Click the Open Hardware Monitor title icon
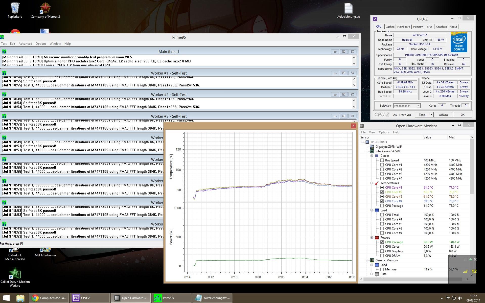 click(362, 126)
